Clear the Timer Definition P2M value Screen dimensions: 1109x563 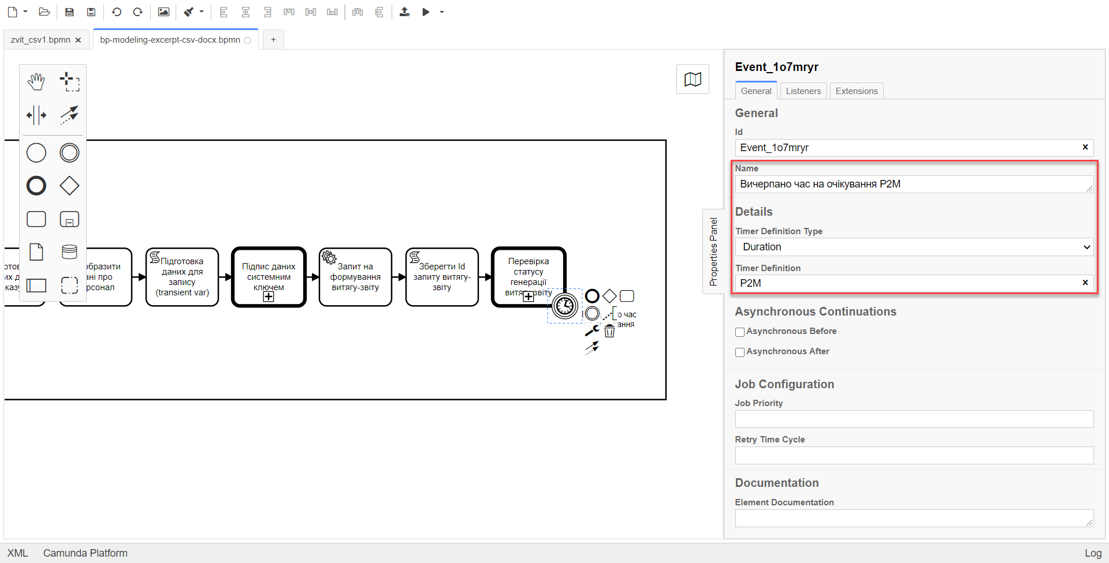coord(1085,283)
